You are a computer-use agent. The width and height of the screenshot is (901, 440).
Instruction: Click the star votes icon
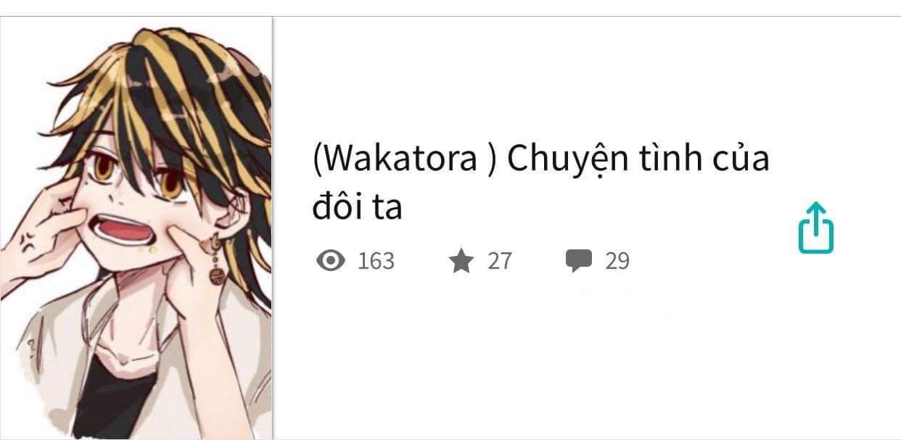461,260
